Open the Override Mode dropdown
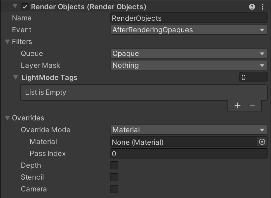271x198 pixels. tap(189, 130)
